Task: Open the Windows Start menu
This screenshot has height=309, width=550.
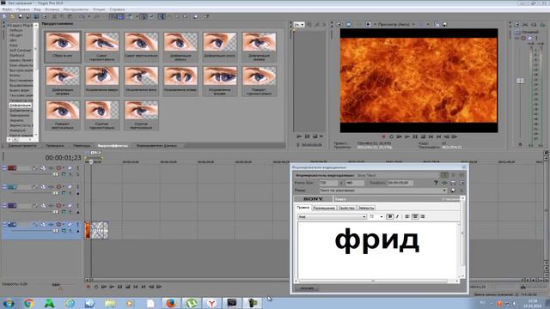Action: (9, 303)
